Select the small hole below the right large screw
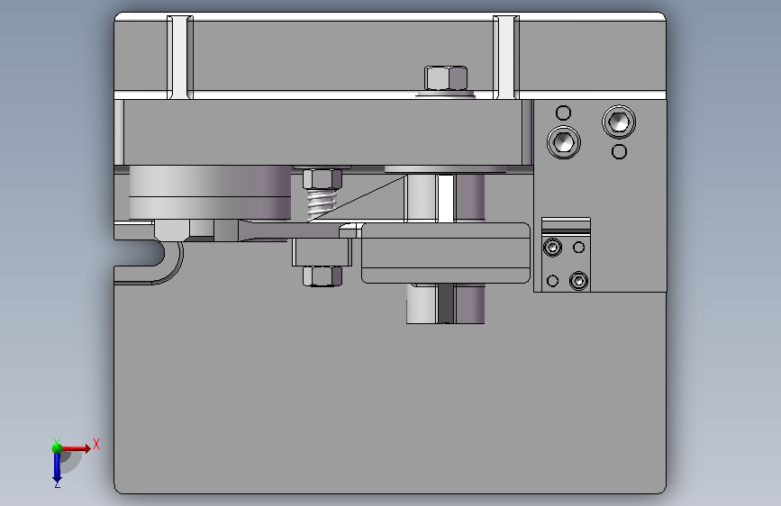The height and width of the screenshot is (506, 781). tap(619, 151)
